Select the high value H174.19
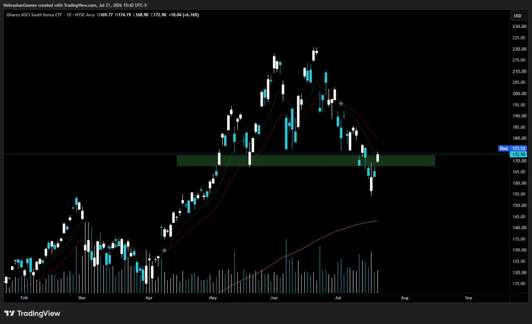 pos(123,15)
